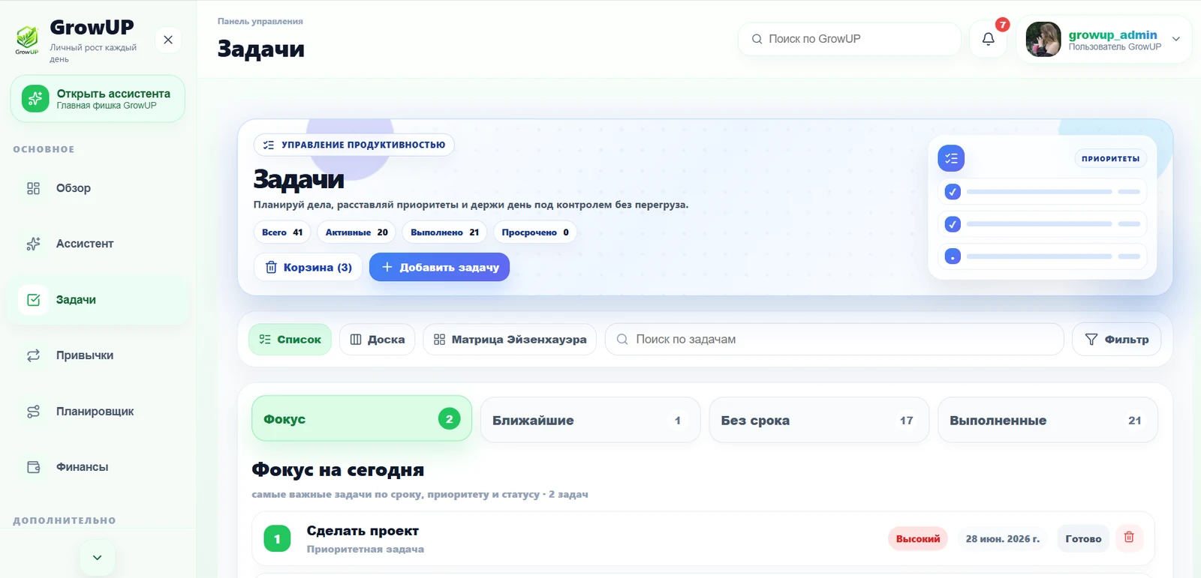
Task: Switch to the Список view
Action: pos(290,340)
